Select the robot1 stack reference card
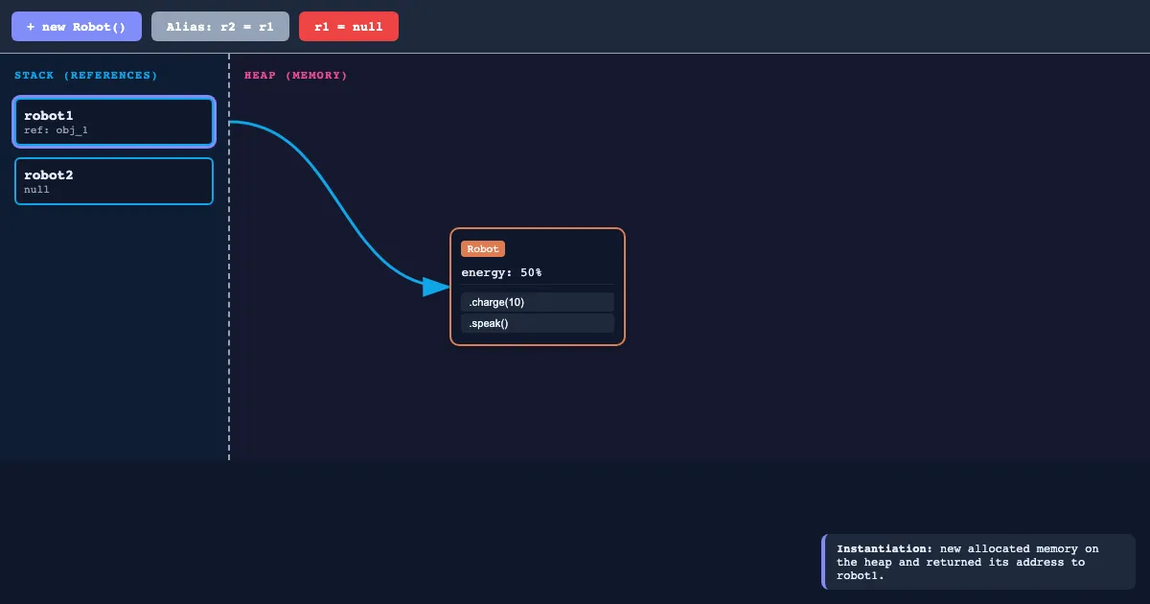Image resolution: width=1150 pixels, height=604 pixels. pos(114,122)
